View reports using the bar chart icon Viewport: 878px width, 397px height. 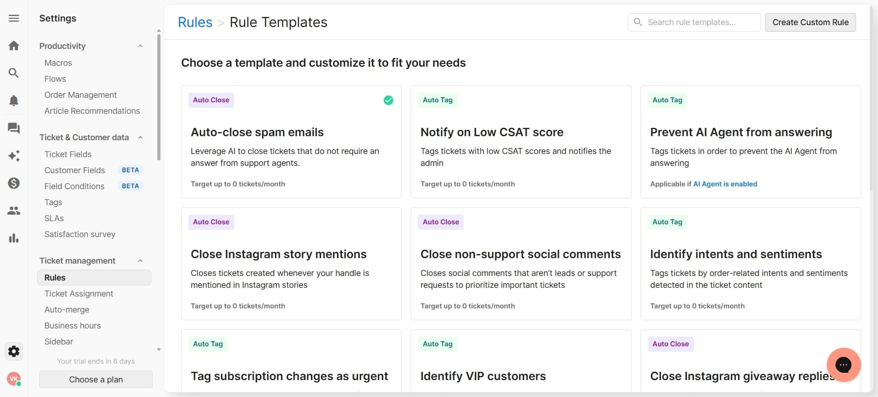tap(14, 238)
